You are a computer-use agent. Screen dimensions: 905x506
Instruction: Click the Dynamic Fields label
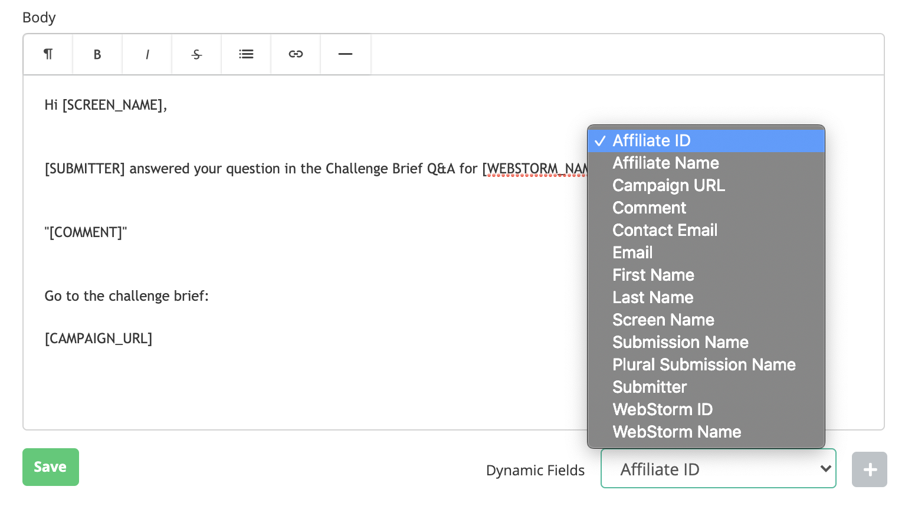click(x=535, y=470)
